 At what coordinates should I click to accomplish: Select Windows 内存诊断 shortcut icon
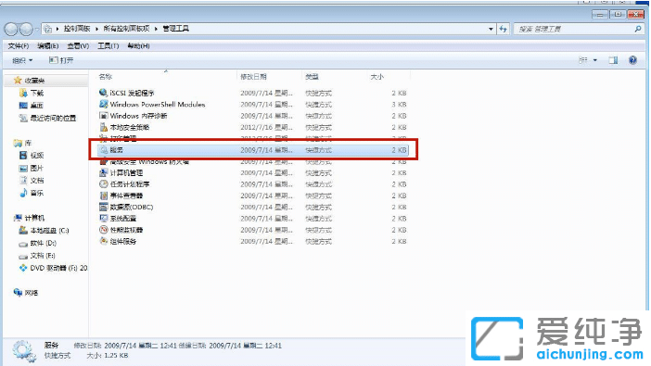tap(103, 116)
